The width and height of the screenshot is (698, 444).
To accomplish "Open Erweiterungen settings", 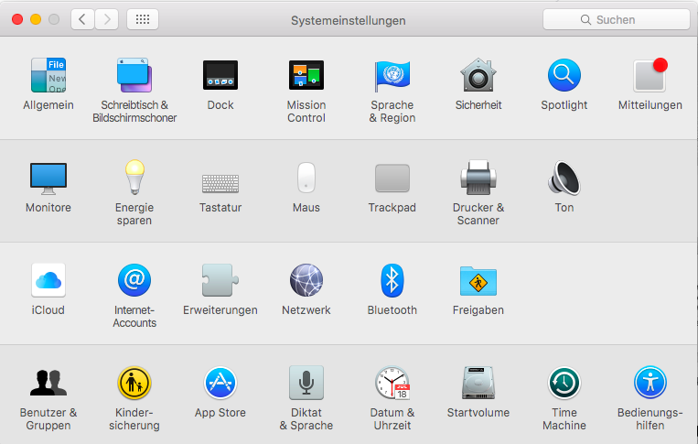I will tap(220, 280).
